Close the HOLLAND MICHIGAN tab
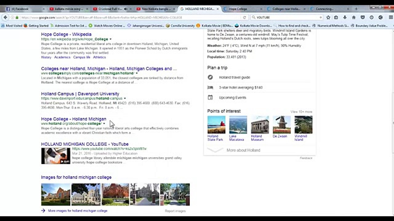The width and height of the screenshot is (394, 221). point(218,9)
